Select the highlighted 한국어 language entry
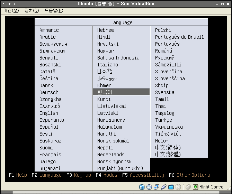Screen dimensions: 232x194 (x=121, y=92)
